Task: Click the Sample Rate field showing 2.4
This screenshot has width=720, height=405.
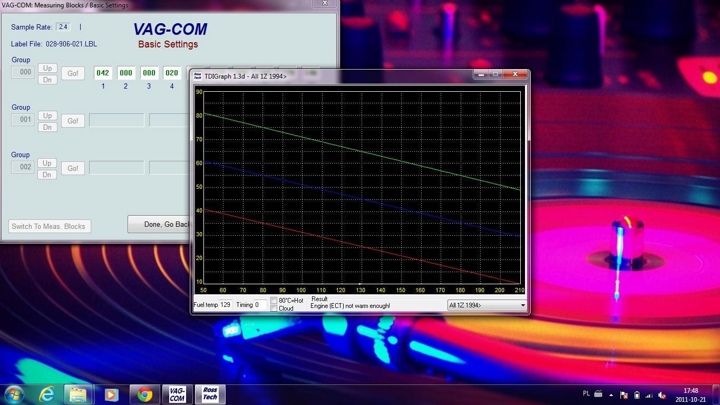Action: (x=63, y=27)
